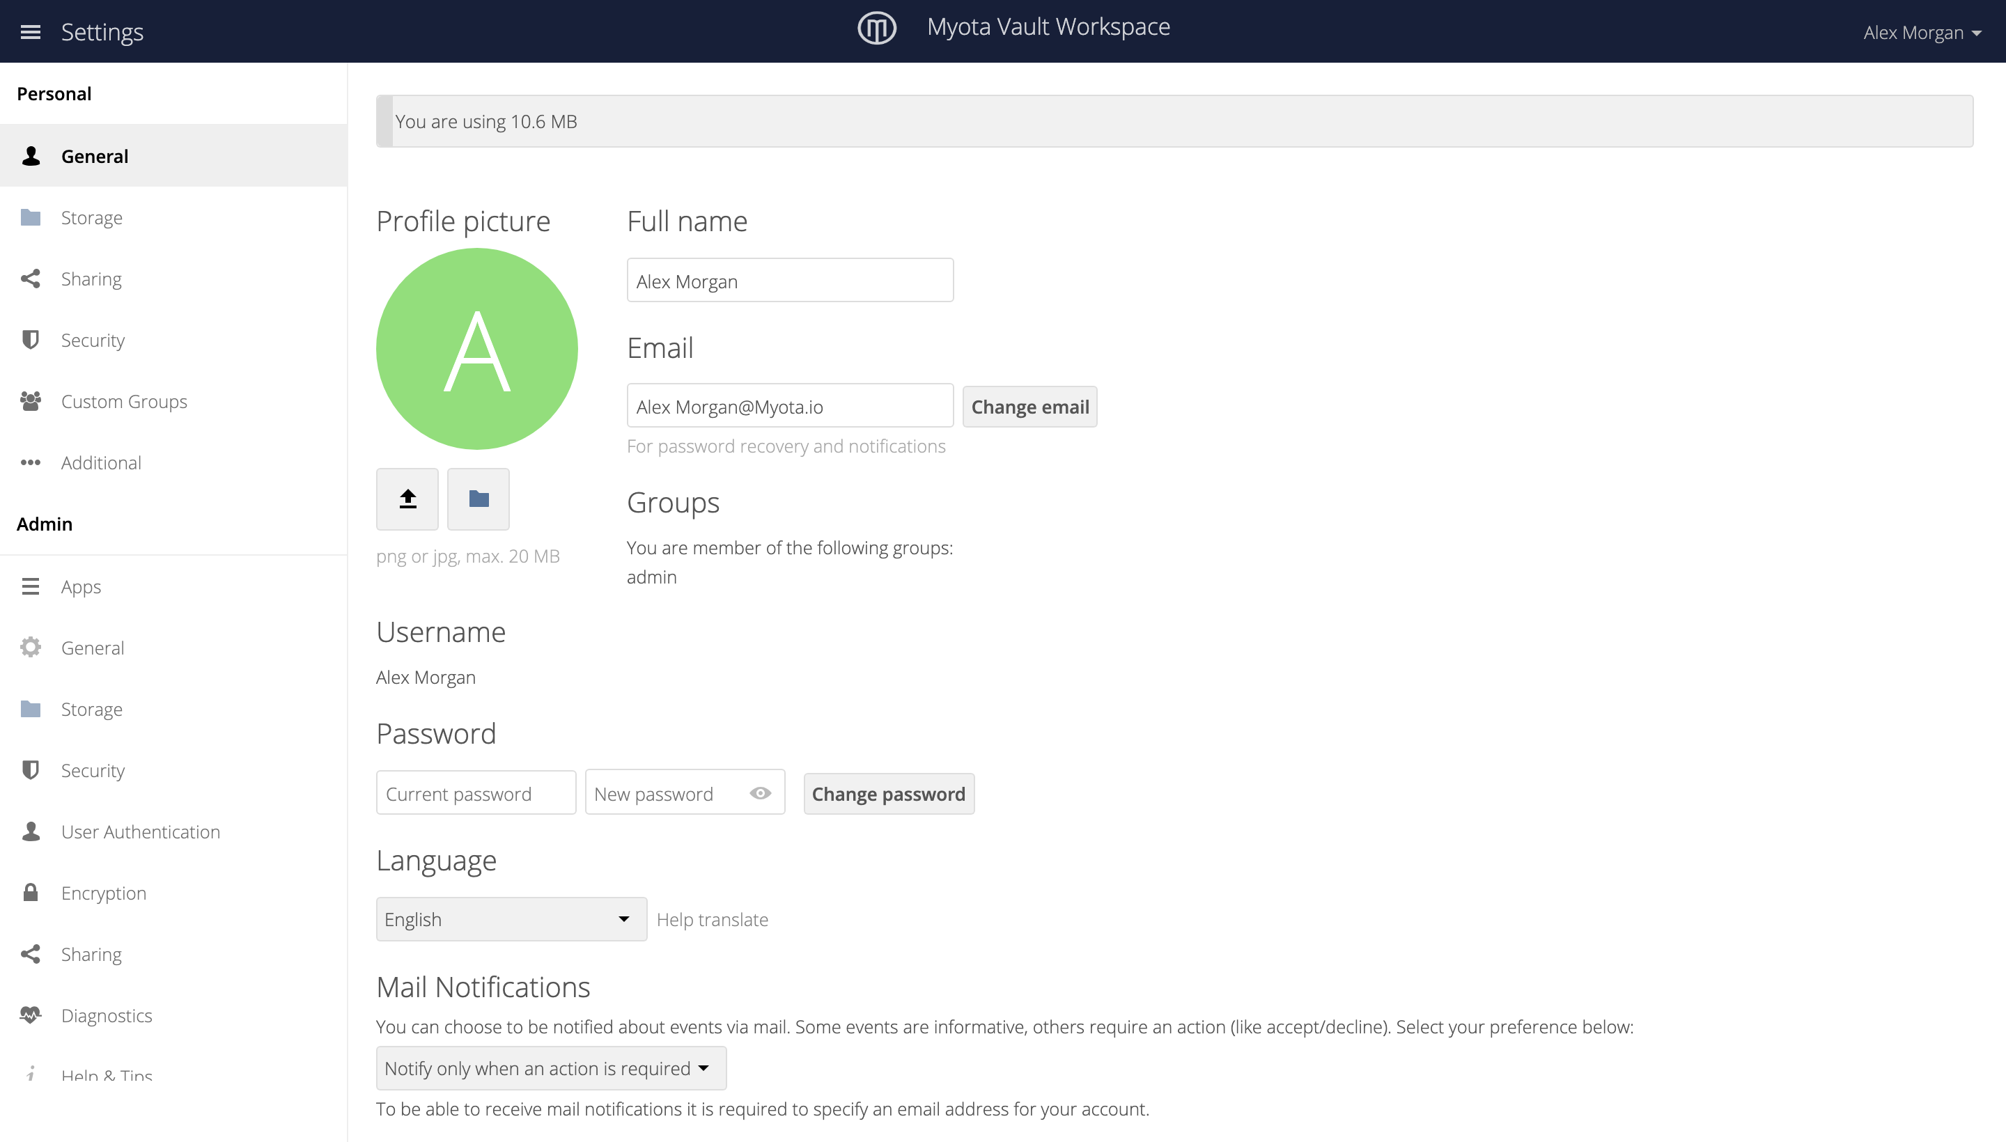
Task: Click the Admin Storage folder icon
Action: 31,708
